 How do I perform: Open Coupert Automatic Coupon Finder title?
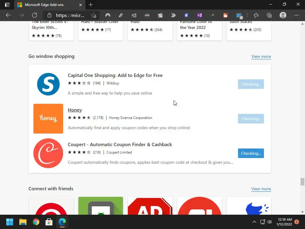pos(120,145)
